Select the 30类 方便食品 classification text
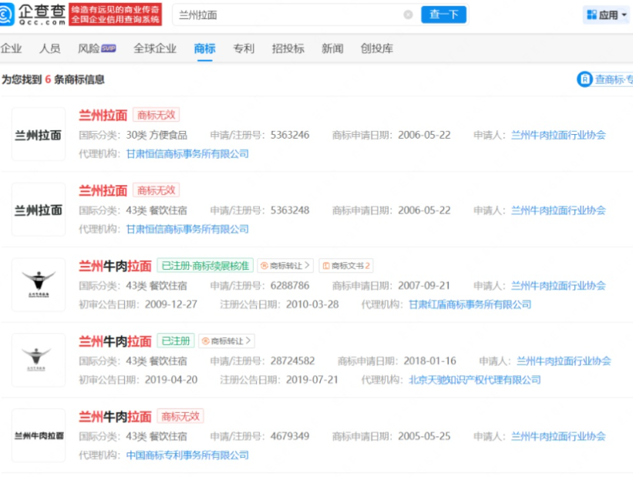633x477 pixels. [157, 135]
